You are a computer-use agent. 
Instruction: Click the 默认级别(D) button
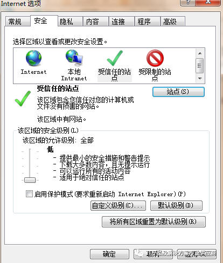176,205
